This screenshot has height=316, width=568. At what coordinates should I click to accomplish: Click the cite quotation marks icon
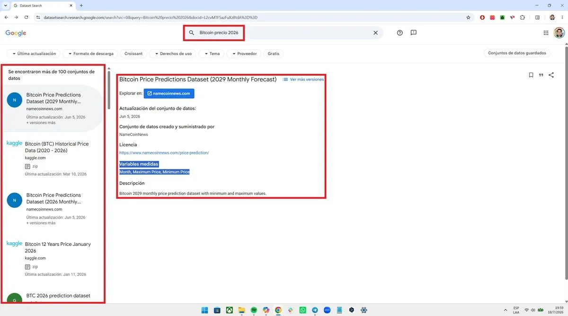[x=541, y=75]
